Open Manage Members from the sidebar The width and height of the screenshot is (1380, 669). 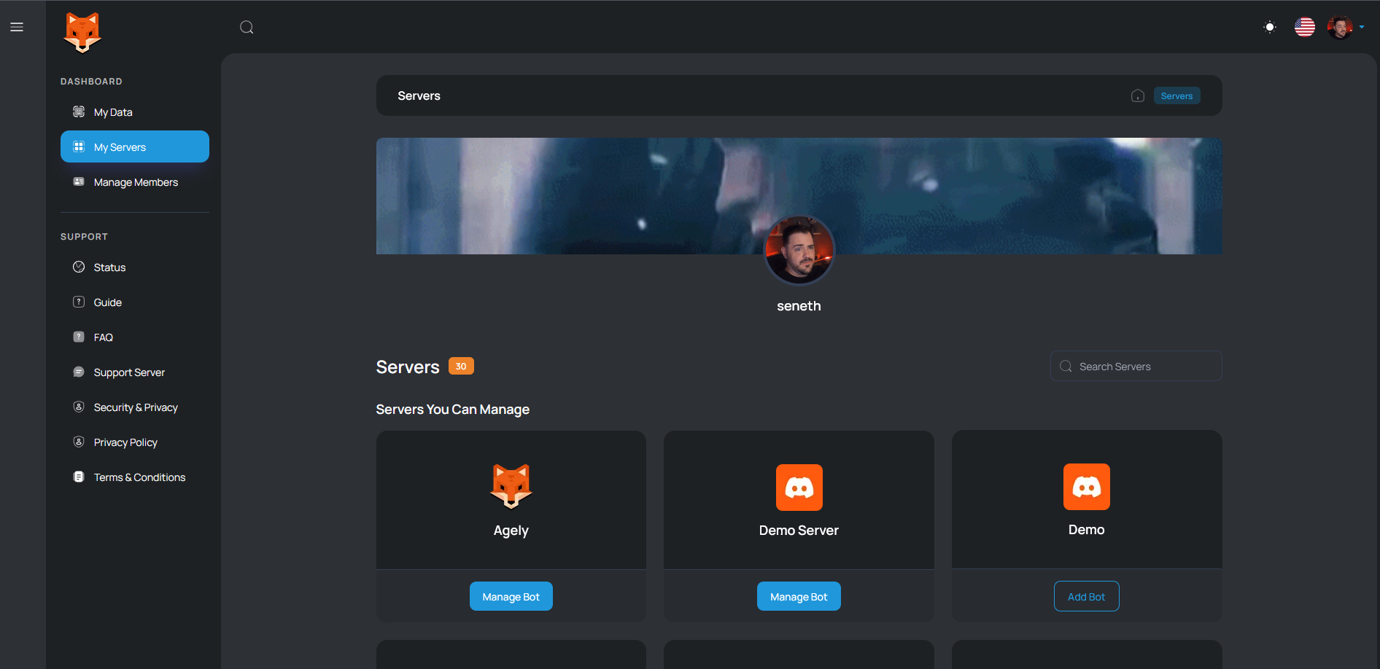135,182
